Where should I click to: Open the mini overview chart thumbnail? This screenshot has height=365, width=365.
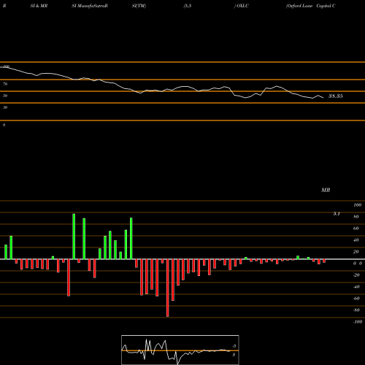[x=180, y=350]
